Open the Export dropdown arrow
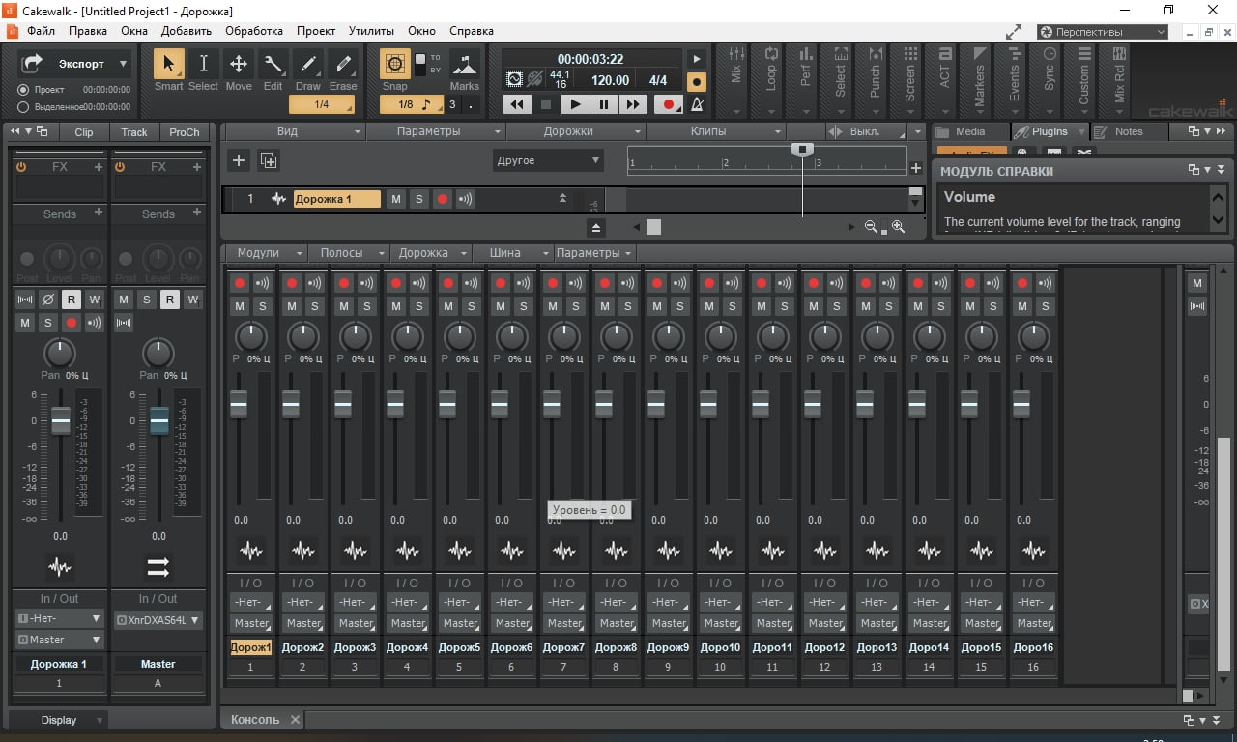Viewport: 1237px width, 742px height. pos(123,64)
